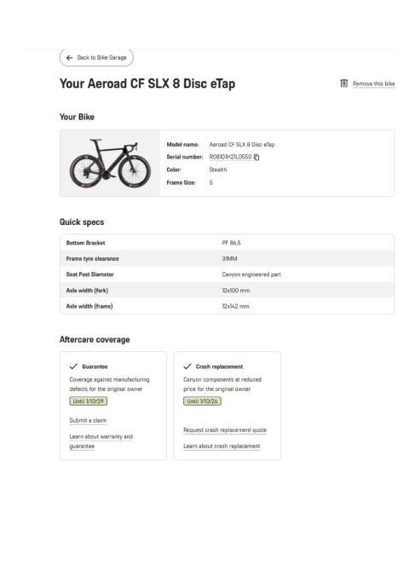Click the back arrow icon

point(69,58)
